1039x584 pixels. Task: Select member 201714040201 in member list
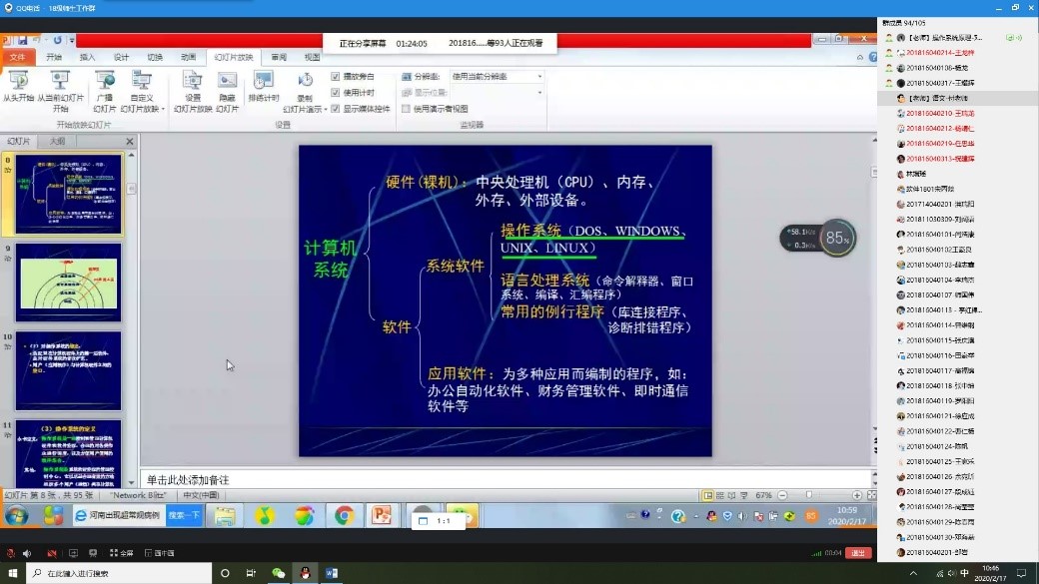click(957, 204)
